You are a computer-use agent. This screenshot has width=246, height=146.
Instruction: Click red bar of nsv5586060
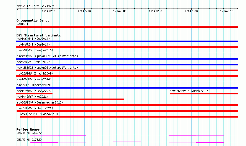(127, 111)
